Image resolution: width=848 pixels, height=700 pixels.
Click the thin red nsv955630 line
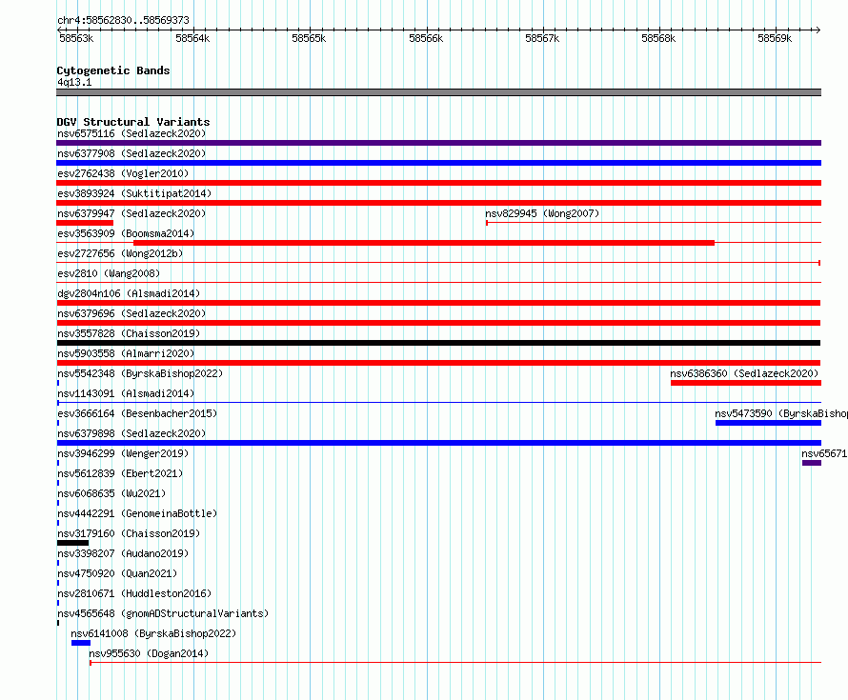point(455,663)
